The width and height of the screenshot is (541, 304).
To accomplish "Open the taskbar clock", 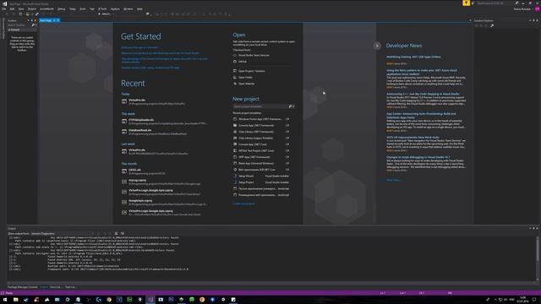I will pyautogui.click(x=523, y=299).
